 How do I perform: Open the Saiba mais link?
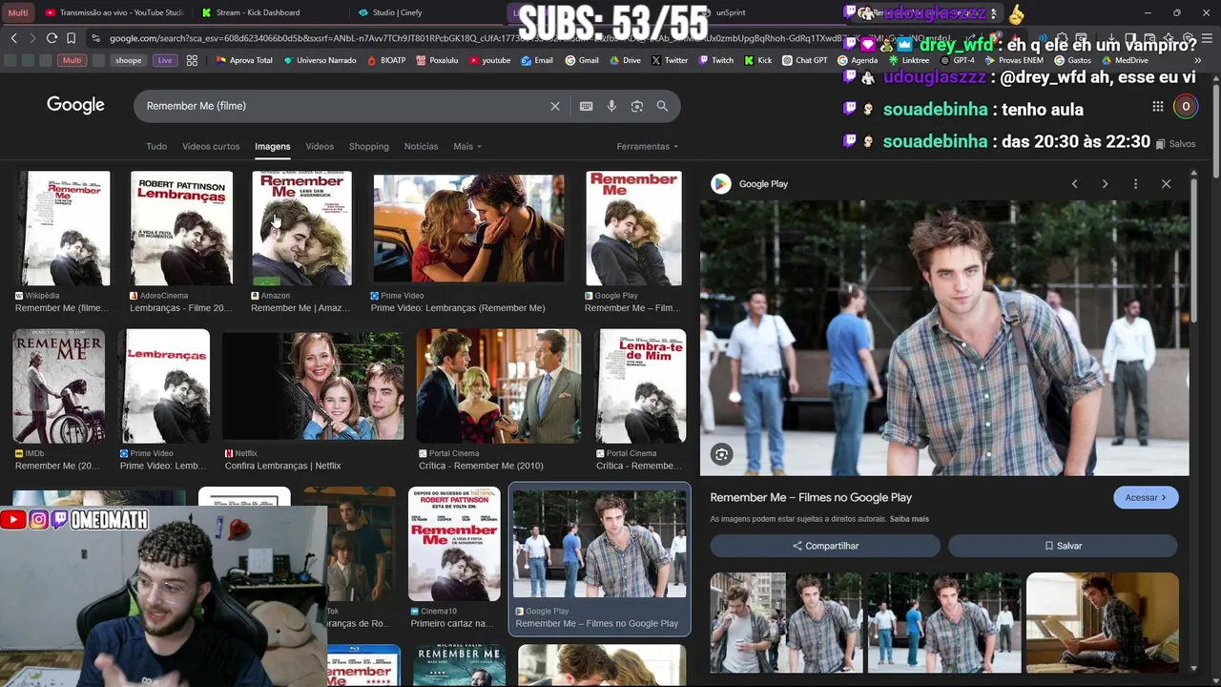[x=909, y=519]
